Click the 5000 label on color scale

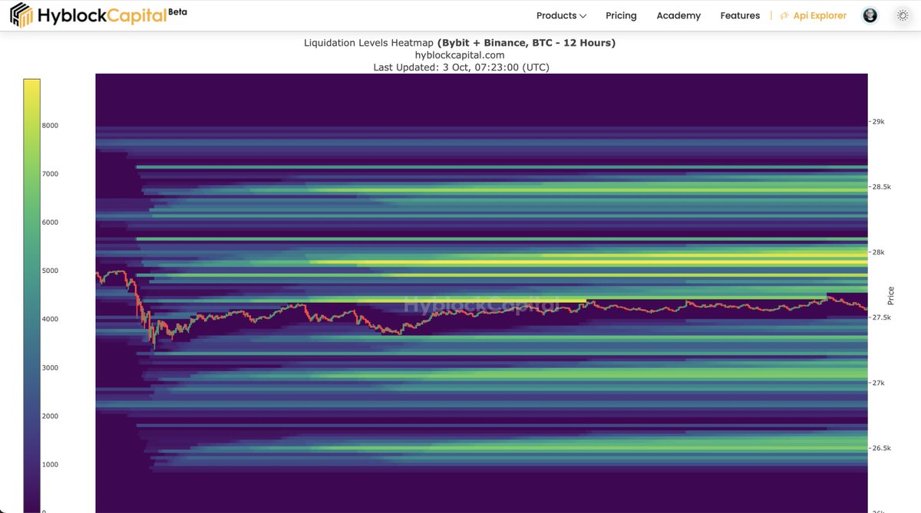pos(50,271)
